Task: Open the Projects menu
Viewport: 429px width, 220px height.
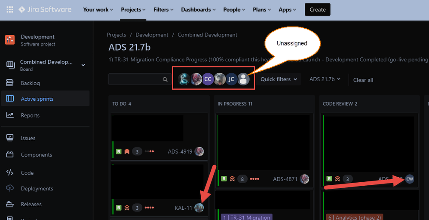Action: tap(133, 9)
